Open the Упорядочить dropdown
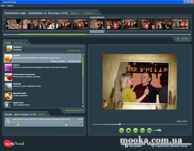194x151 pixels. [89, 13]
